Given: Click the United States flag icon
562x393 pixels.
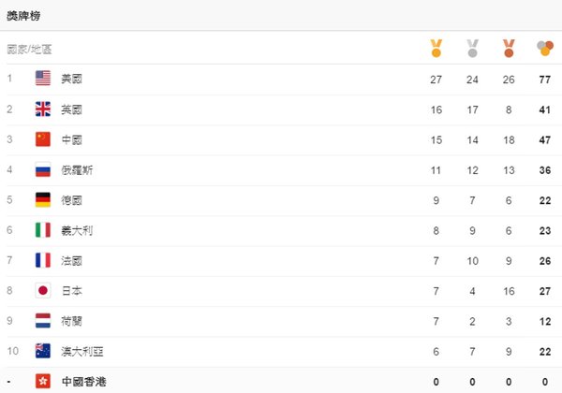Looking at the screenshot, I should (43, 78).
